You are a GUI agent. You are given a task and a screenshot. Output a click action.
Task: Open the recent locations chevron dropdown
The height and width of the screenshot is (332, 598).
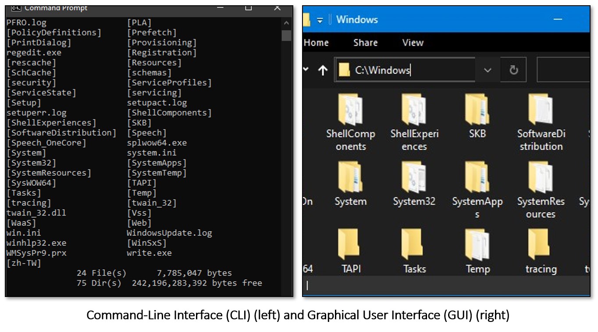(306, 70)
